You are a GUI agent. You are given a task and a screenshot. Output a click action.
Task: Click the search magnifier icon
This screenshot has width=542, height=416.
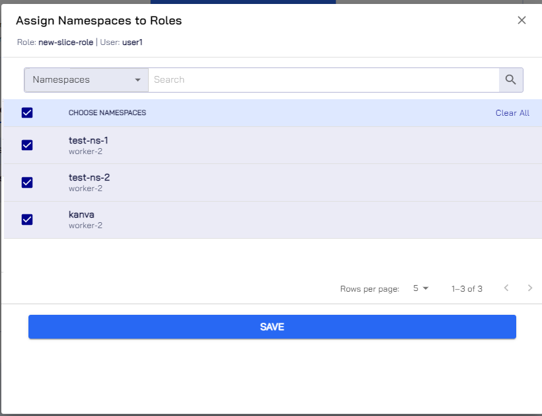coord(510,80)
